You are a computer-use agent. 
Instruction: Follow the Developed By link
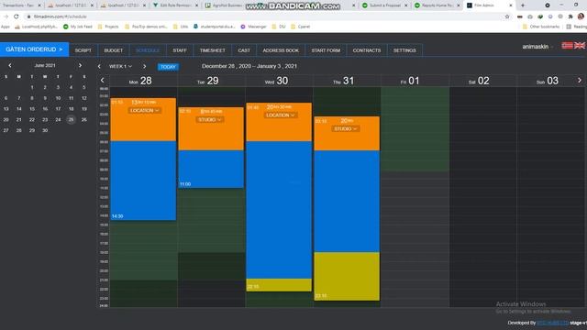tap(552, 323)
